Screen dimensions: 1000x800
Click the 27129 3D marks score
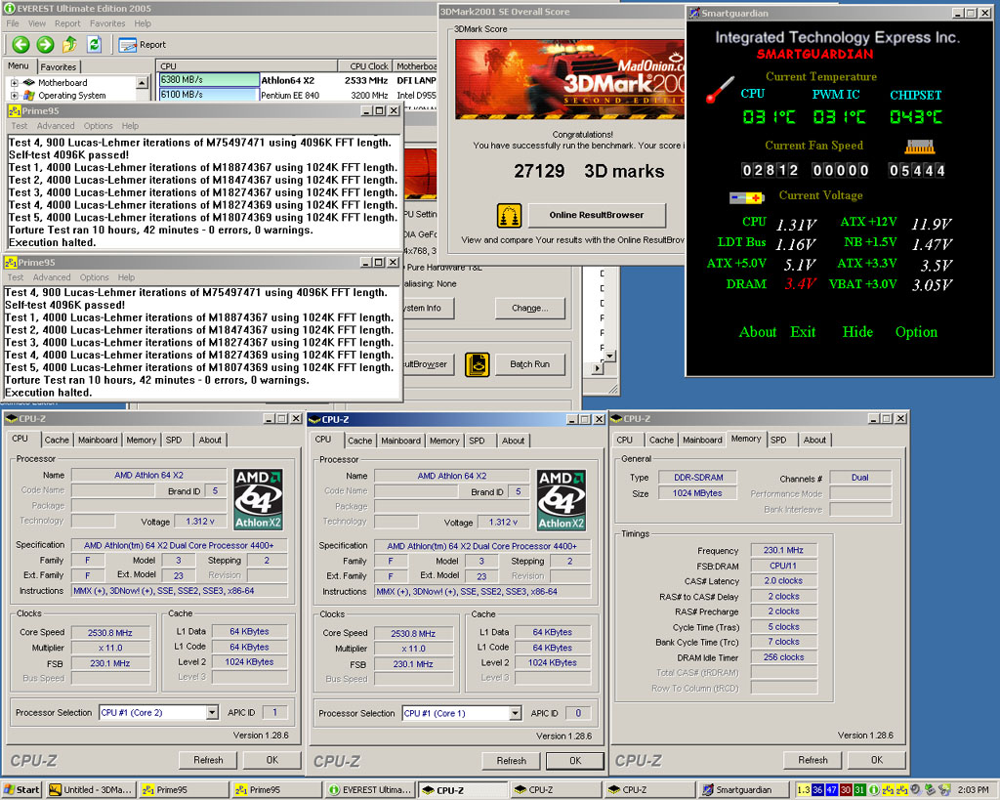click(589, 171)
